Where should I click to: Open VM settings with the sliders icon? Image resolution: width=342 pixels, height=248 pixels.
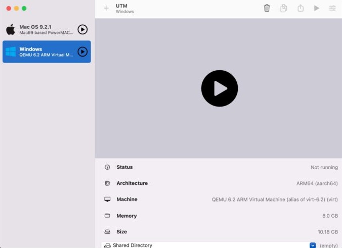[332, 8]
